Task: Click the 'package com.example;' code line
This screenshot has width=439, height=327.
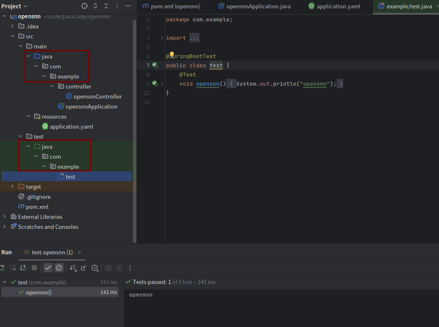Action: 199,20
